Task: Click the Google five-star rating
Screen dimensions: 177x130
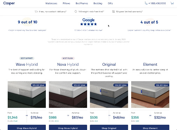Action: (x=88, y=24)
